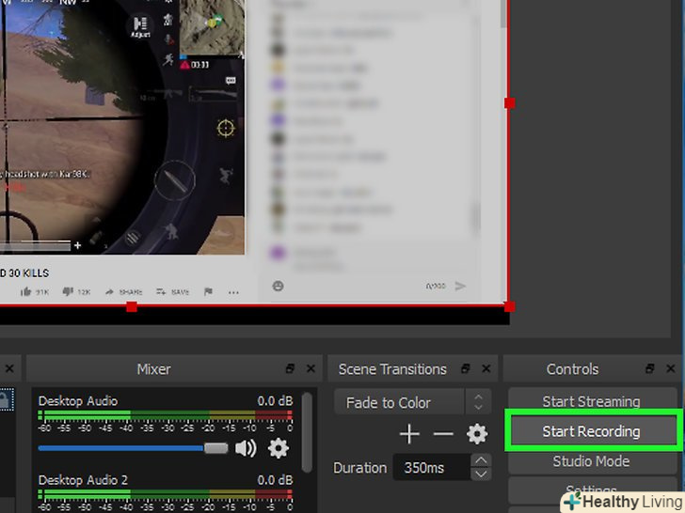Click the Mixer panel scrollbar

(x=307, y=432)
